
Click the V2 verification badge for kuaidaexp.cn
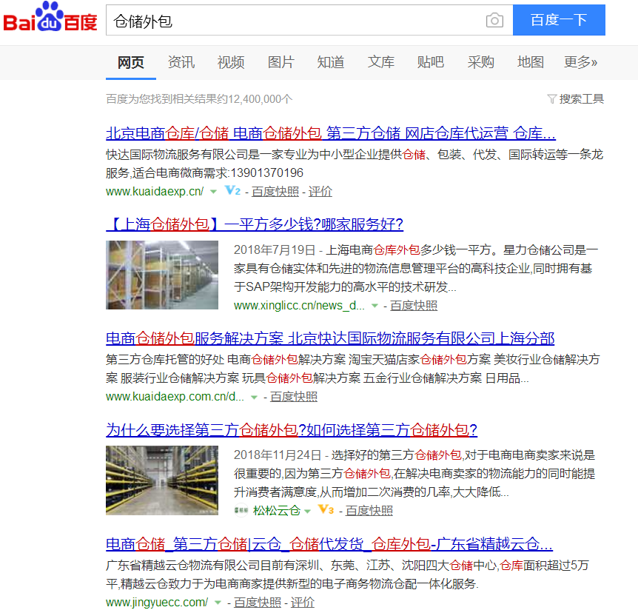point(232,190)
